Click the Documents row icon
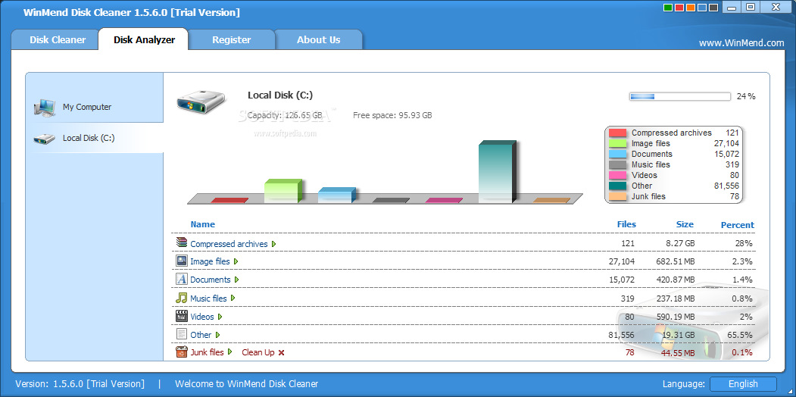The image size is (796, 397). point(182,280)
